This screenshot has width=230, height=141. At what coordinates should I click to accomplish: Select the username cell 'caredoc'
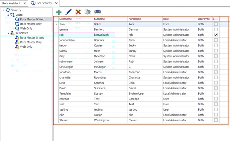pyautogui.click(x=76, y=99)
